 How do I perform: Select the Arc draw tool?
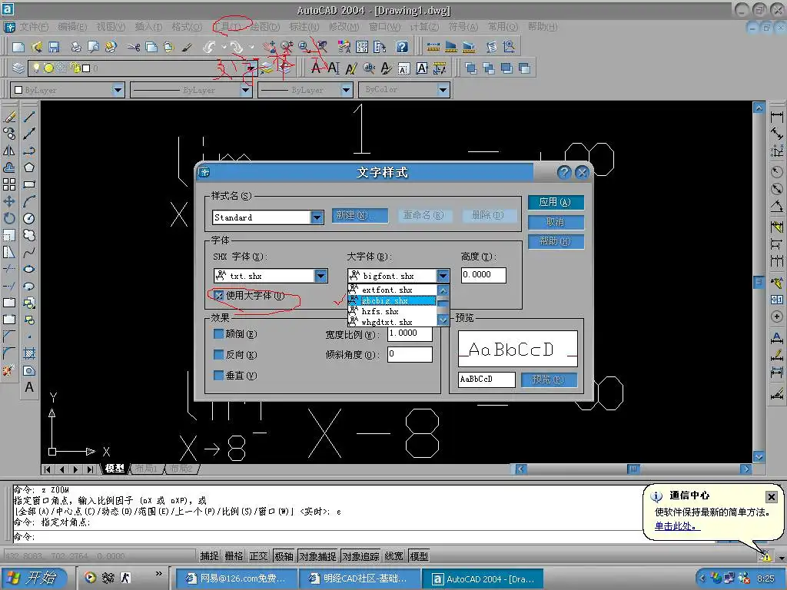(x=29, y=201)
